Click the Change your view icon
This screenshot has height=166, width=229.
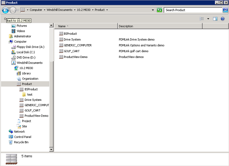click(202, 19)
